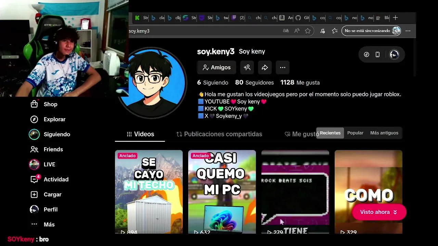Switch to the Twitch (2) browser tab

coord(238,18)
